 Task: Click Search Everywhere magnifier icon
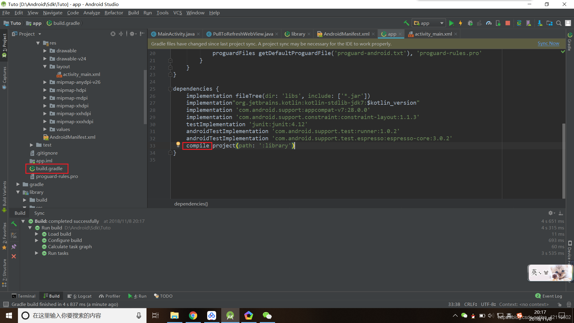pyautogui.click(x=559, y=23)
